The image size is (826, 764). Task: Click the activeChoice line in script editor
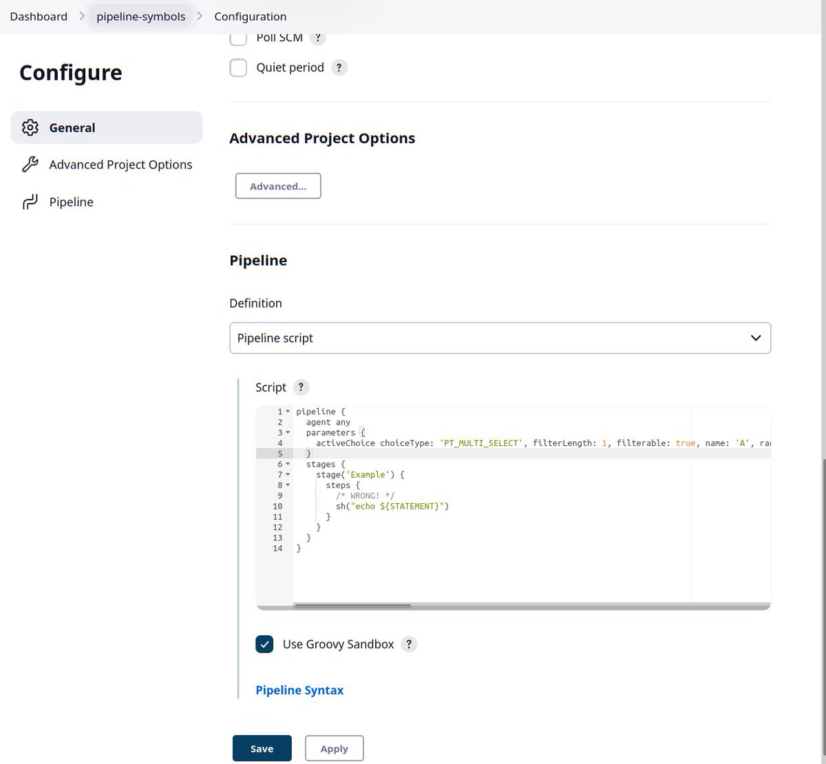[543, 443]
